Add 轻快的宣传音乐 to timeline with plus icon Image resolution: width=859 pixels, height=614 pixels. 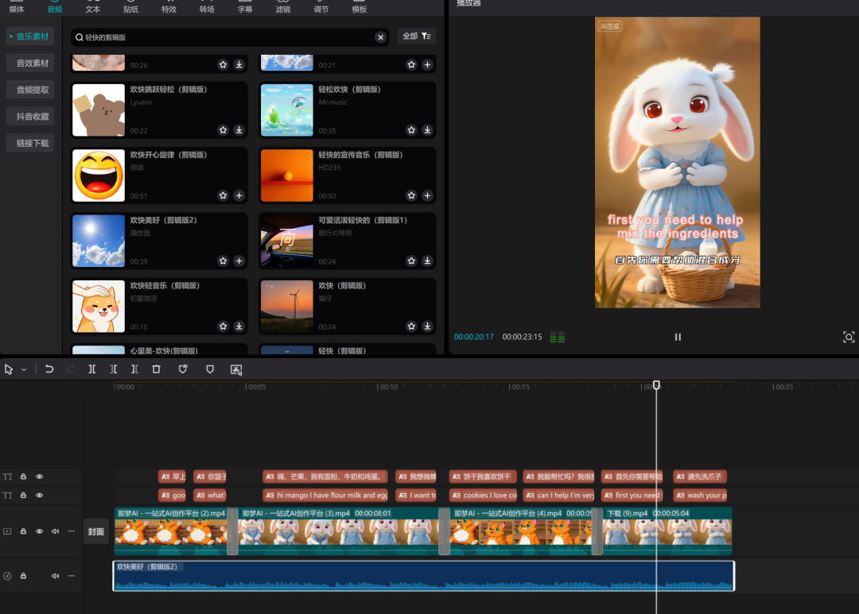click(427, 195)
